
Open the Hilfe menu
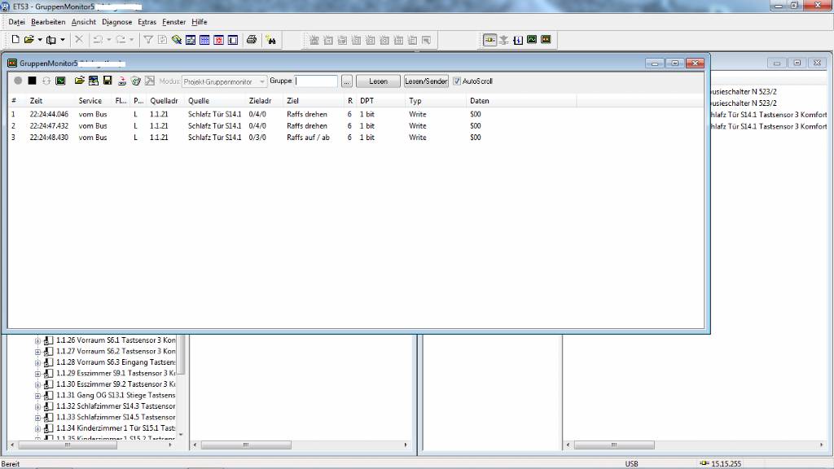click(200, 22)
